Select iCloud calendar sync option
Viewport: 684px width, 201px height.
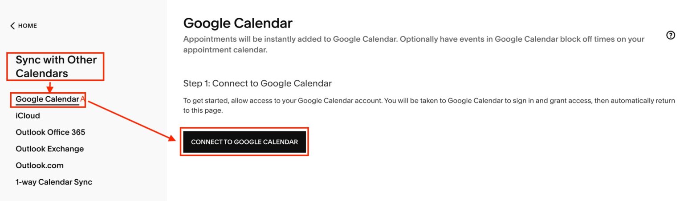(28, 116)
